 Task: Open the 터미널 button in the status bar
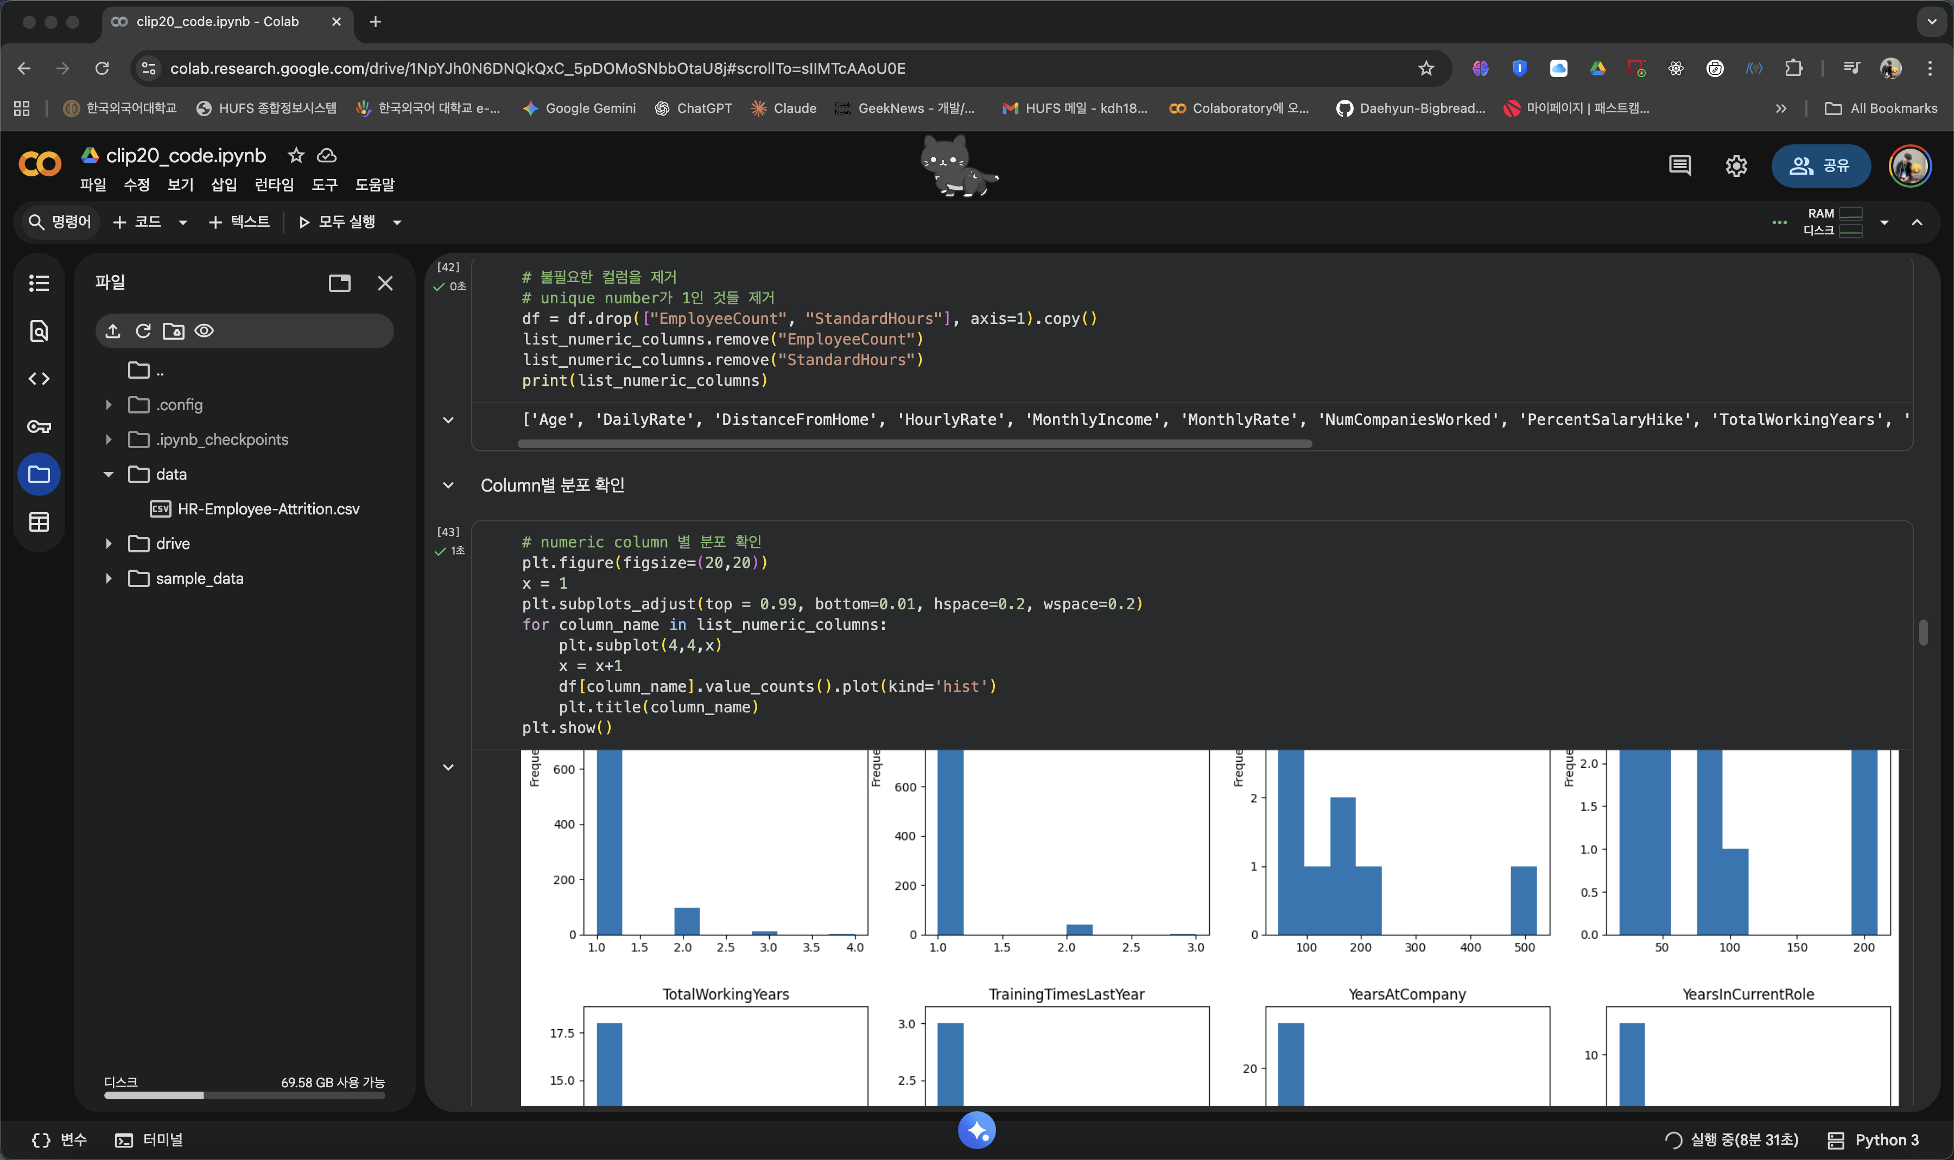[149, 1139]
